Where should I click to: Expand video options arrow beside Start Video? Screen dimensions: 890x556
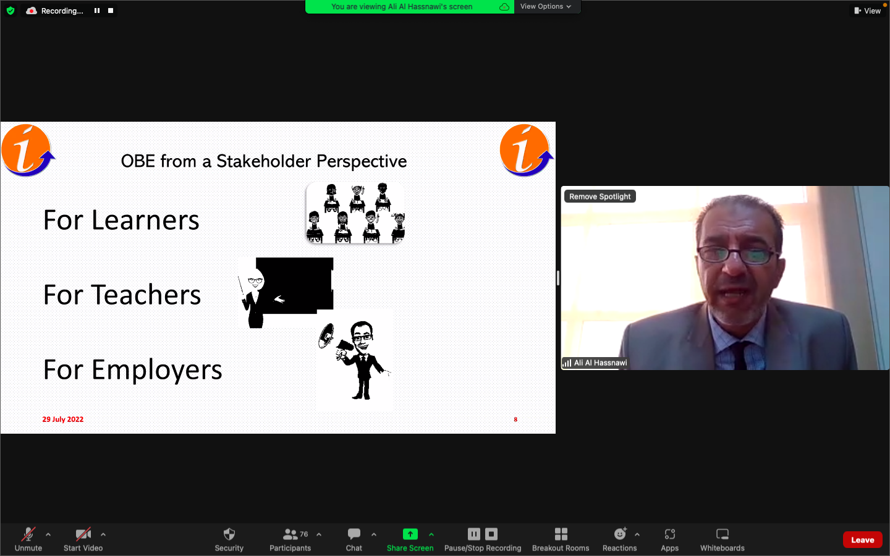pos(103,534)
